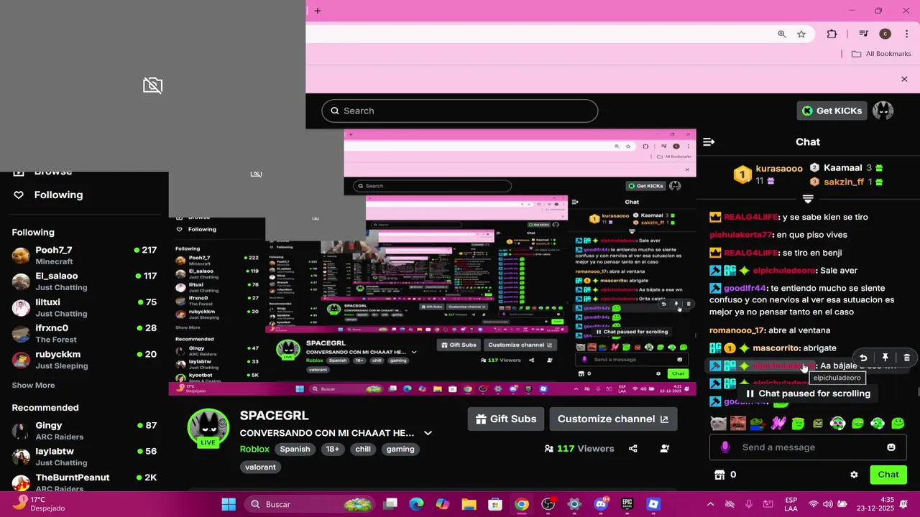Open a new browser tab
The height and width of the screenshot is (517, 920).
tap(317, 11)
